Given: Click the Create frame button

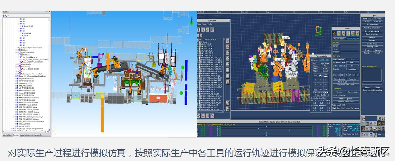Looking at the screenshot, I should 372,44.
